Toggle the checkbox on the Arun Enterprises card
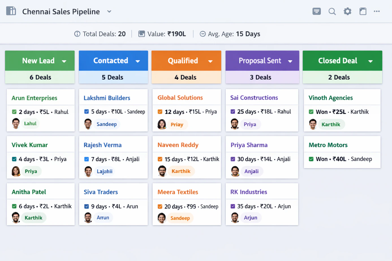This screenshot has width=392, height=261. [x=14, y=112]
